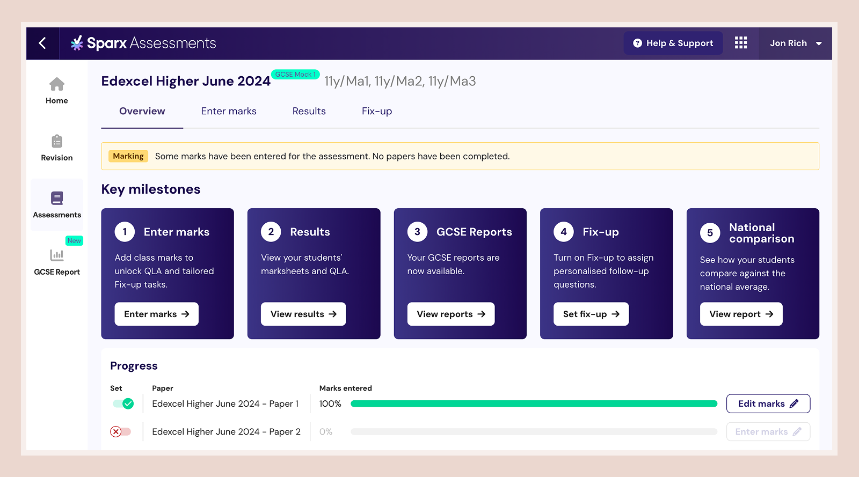This screenshot has height=477, width=859.
Task: Go back using the header chevron arrow
Action: click(42, 43)
